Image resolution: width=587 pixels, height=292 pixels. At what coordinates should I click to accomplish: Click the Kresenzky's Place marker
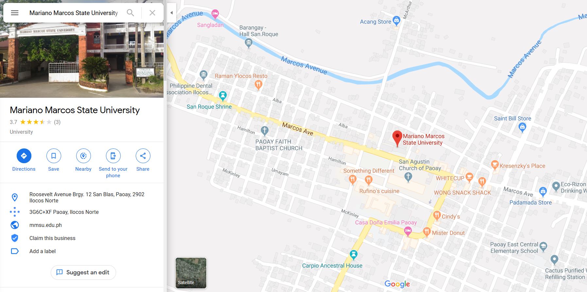(495, 165)
